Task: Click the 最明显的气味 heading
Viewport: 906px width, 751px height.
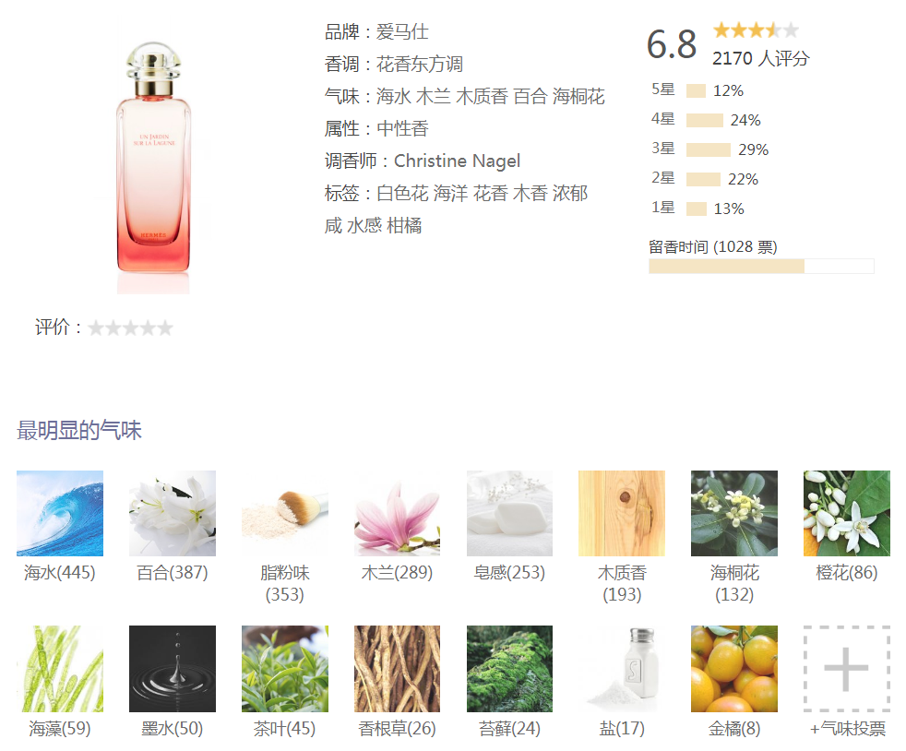Action: point(79,430)
